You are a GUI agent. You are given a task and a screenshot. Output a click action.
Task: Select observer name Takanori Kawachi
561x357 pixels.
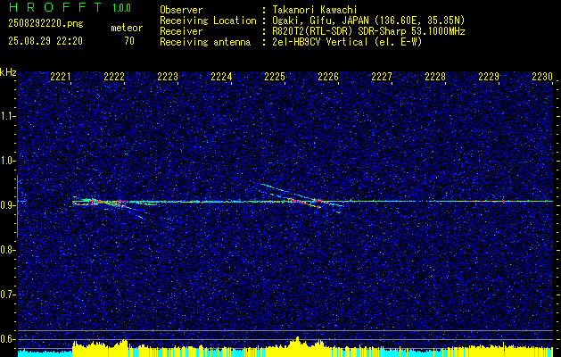pyautogui.click(x=314, y=10)
